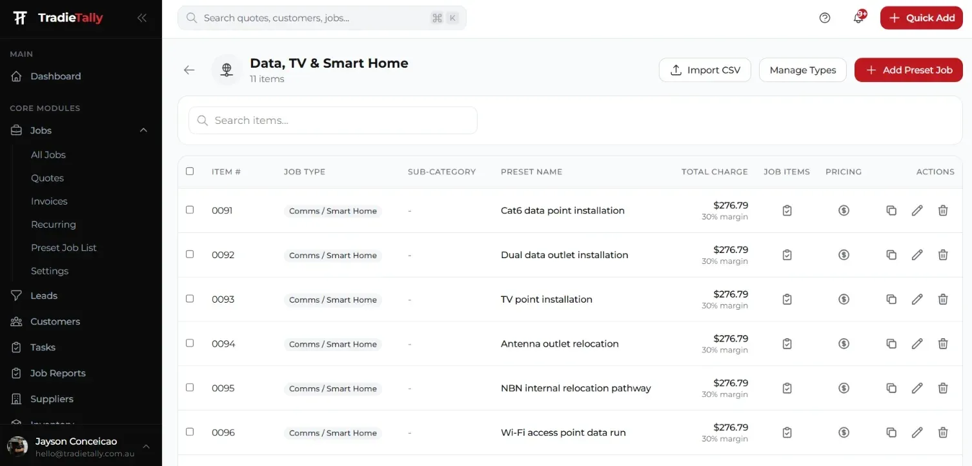Delete Dual data outlet installation preset
This screenshot has width=972, height=466.
point(943,255)
